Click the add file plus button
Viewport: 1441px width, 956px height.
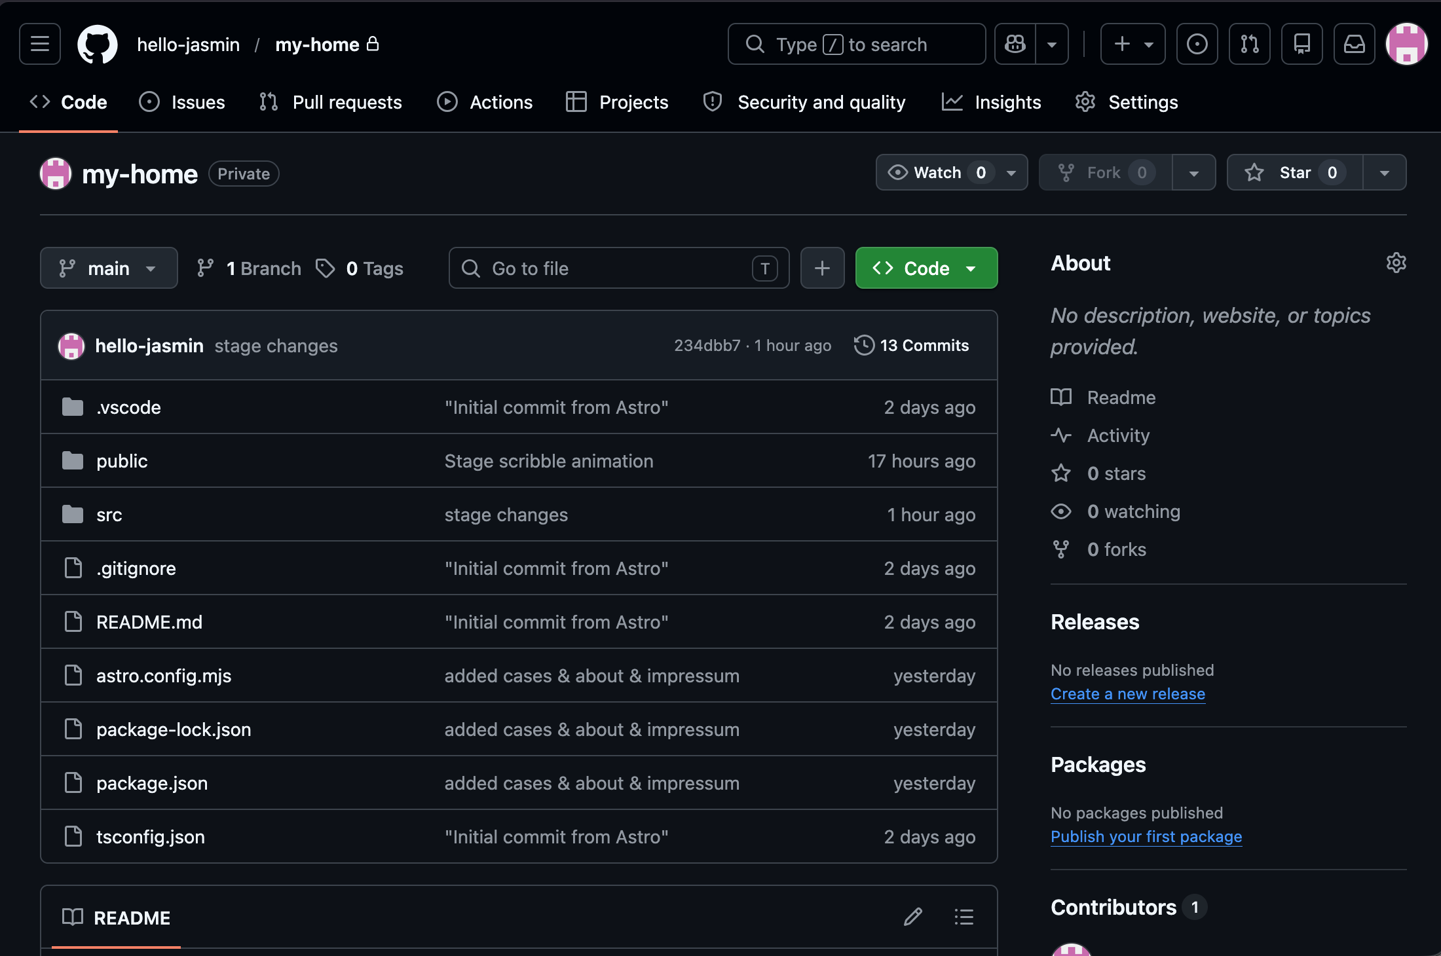tap(822, 268)
